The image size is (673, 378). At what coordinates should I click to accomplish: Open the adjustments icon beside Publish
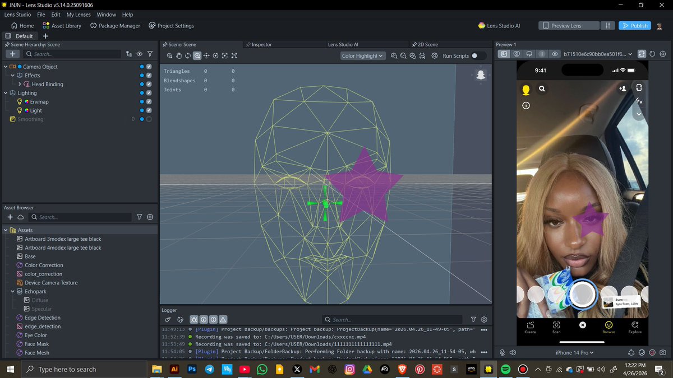click(x=607, y=26)
